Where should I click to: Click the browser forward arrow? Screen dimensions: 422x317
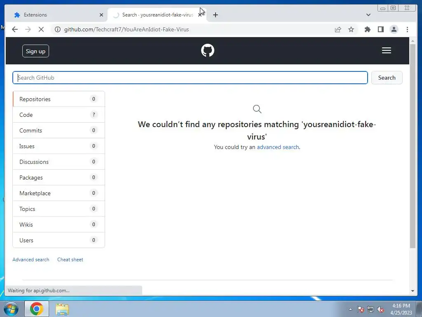pyautogui.click(x=28, y=29)
